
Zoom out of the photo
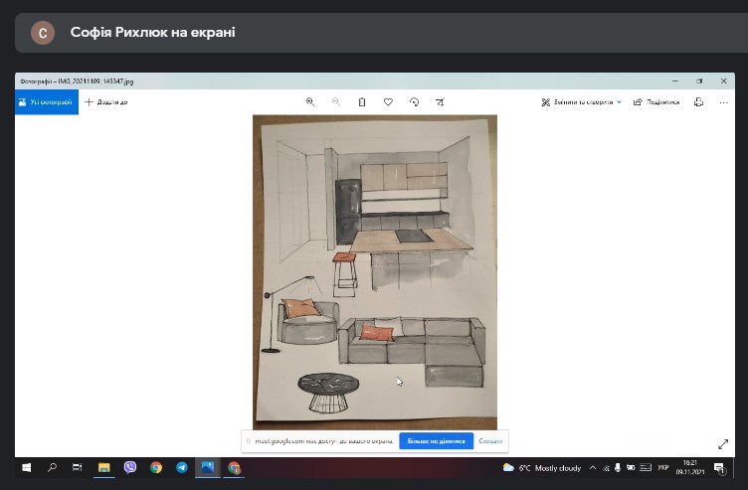[336, 102]
